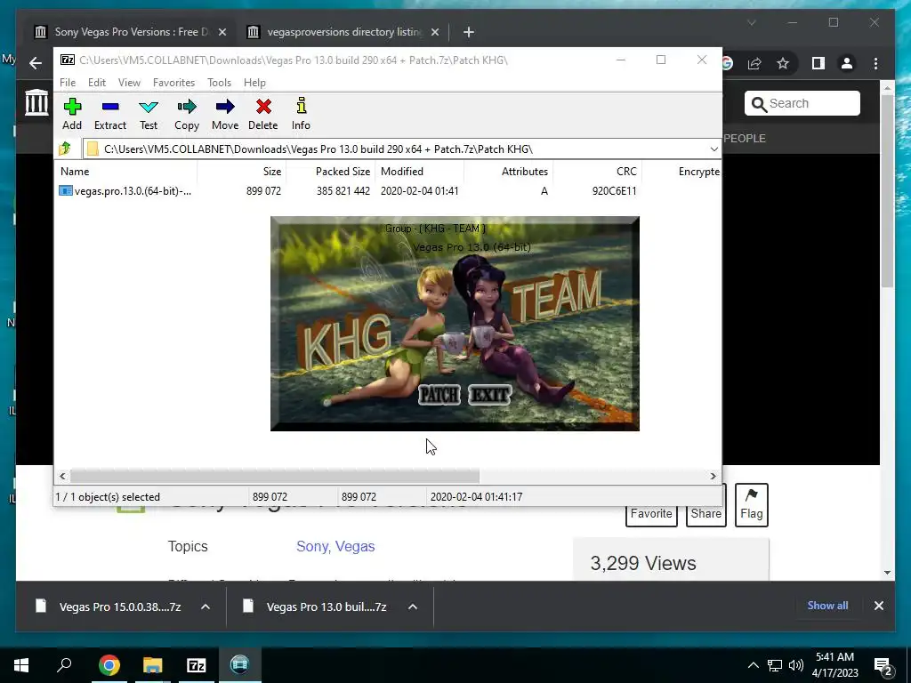Screen dimensions: 911x683
Task: Click the EXIT button in KHG window
Action: [490, 395]
